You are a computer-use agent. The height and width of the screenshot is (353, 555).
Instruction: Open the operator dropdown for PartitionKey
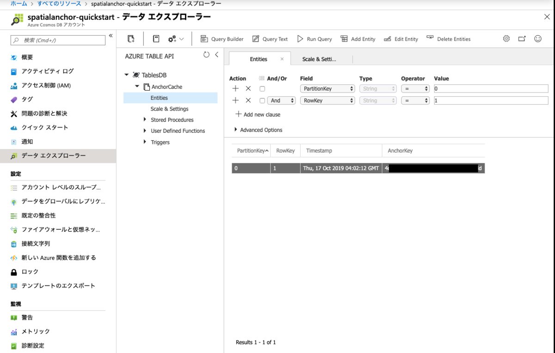pyautogui.click(x=415, y=88)
